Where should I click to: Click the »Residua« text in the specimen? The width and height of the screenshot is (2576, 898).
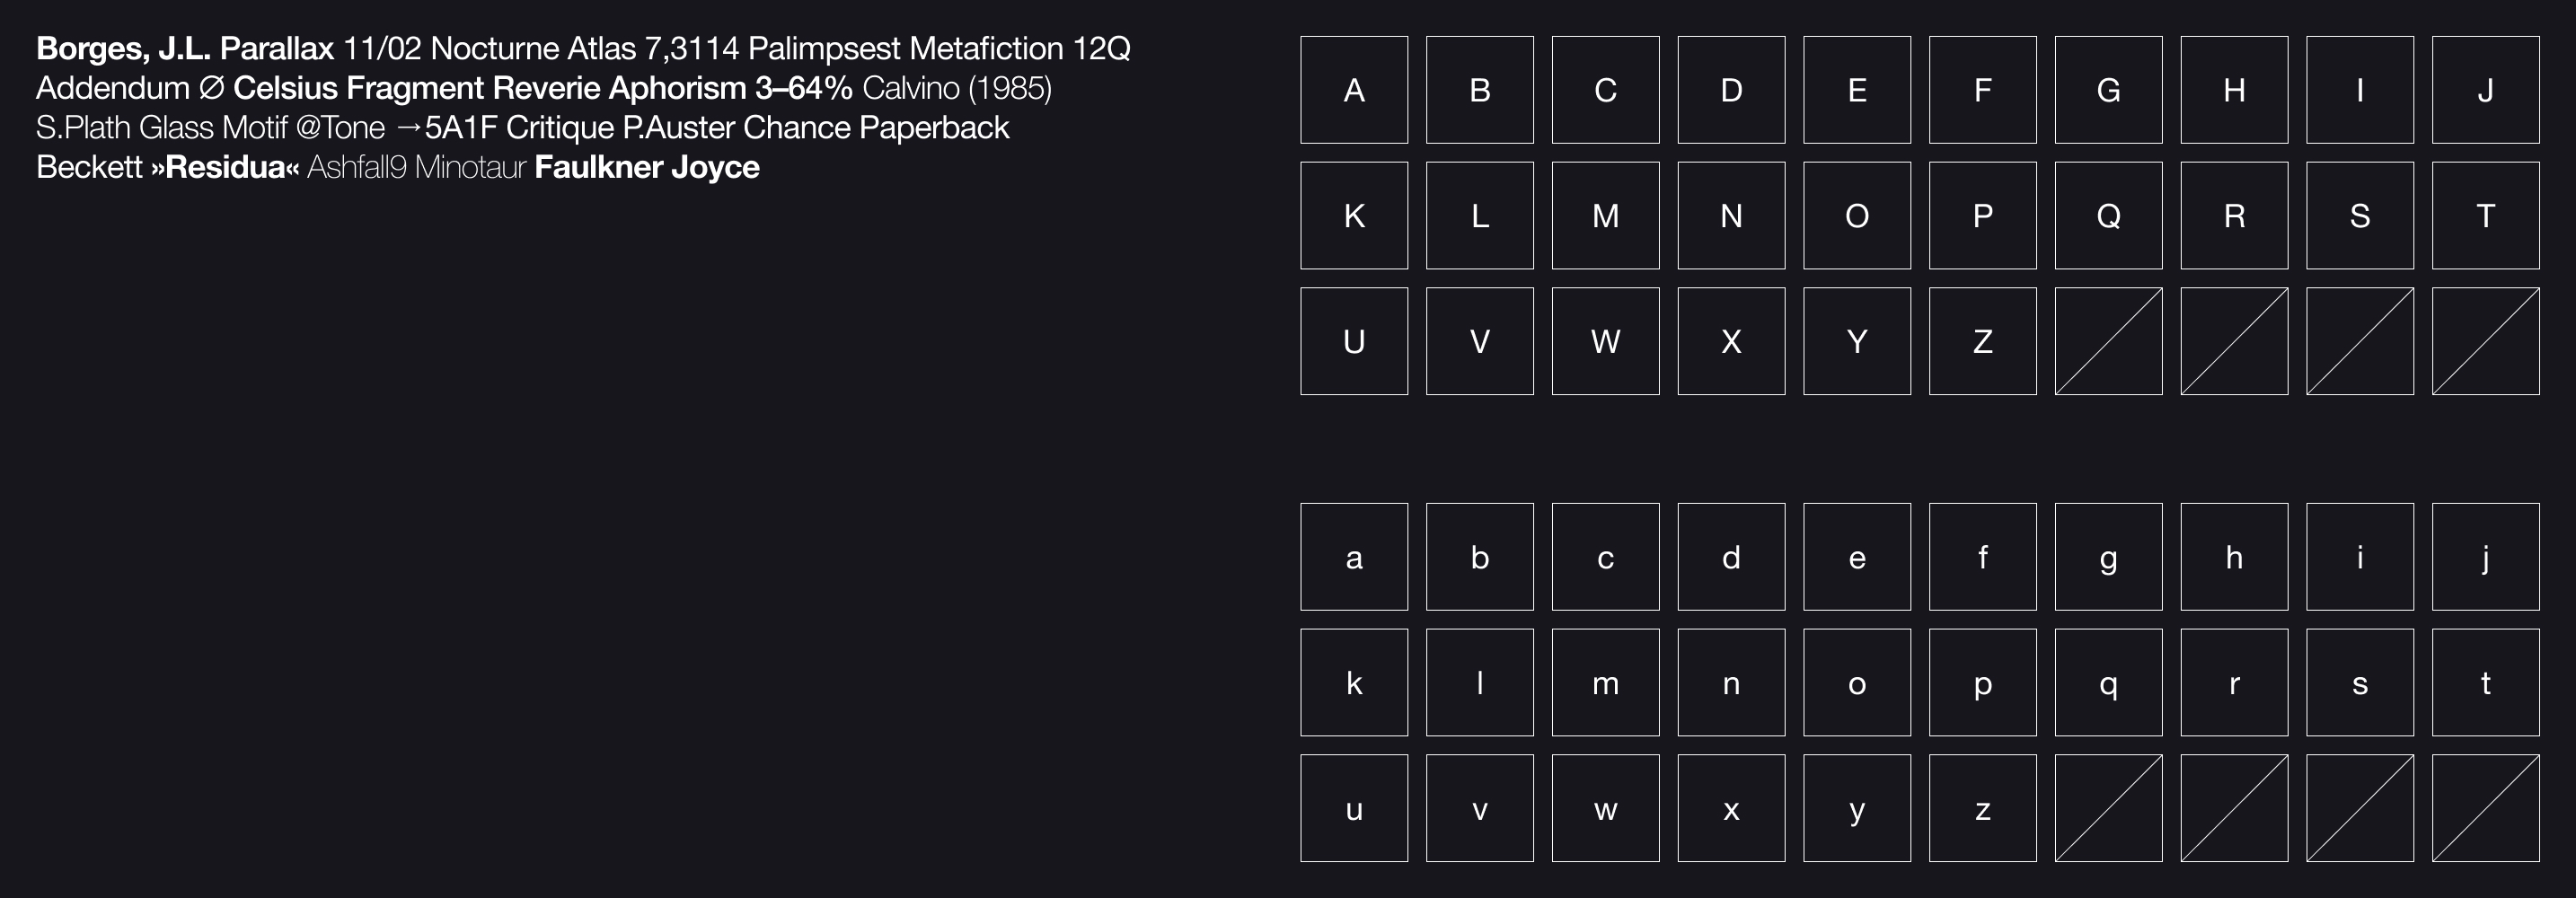[x=225, y=167]
